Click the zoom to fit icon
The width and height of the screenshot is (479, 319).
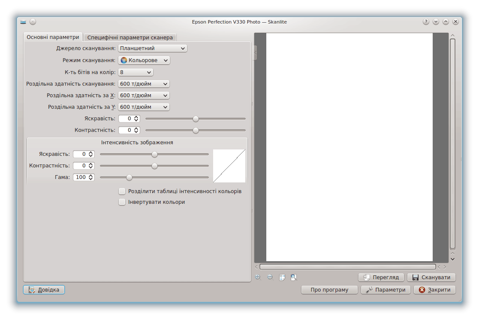coord(294,277)
